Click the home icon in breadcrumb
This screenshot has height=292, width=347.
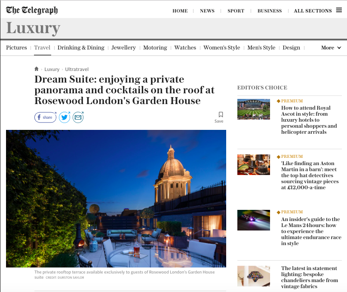(37, 69)
